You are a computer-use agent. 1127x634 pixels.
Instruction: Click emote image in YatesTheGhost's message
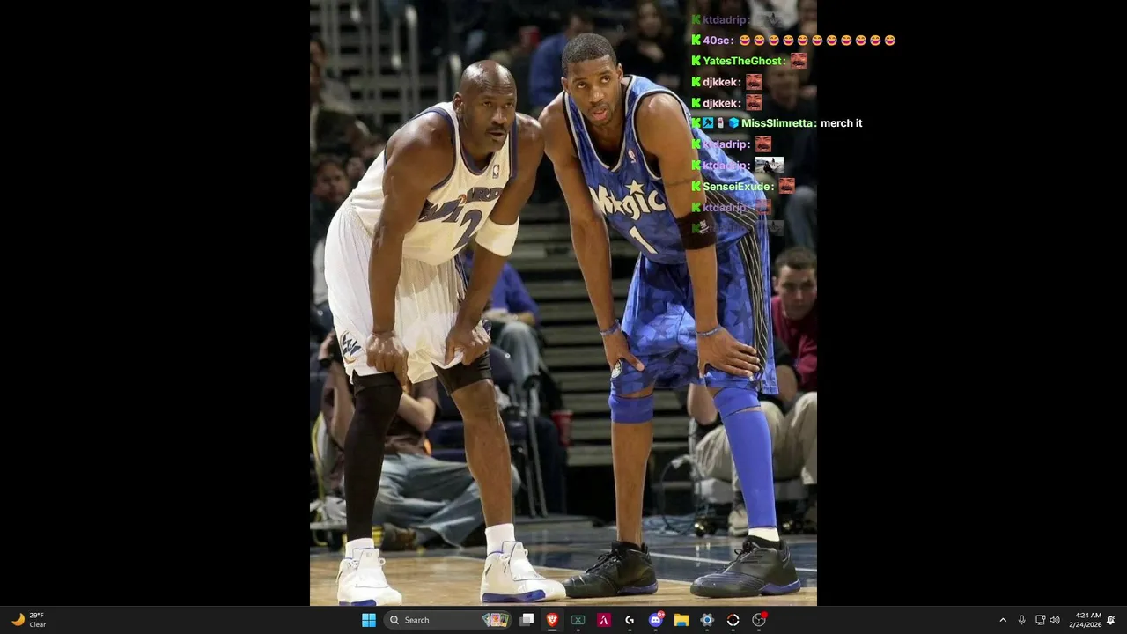[798, 61]
